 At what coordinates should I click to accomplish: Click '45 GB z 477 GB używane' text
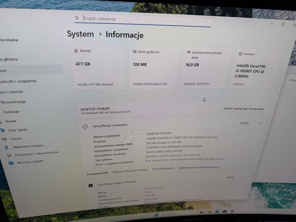tap(95, 84)
